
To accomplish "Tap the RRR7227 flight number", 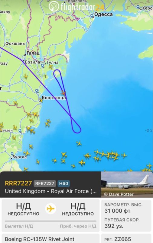I will point(18,183).
